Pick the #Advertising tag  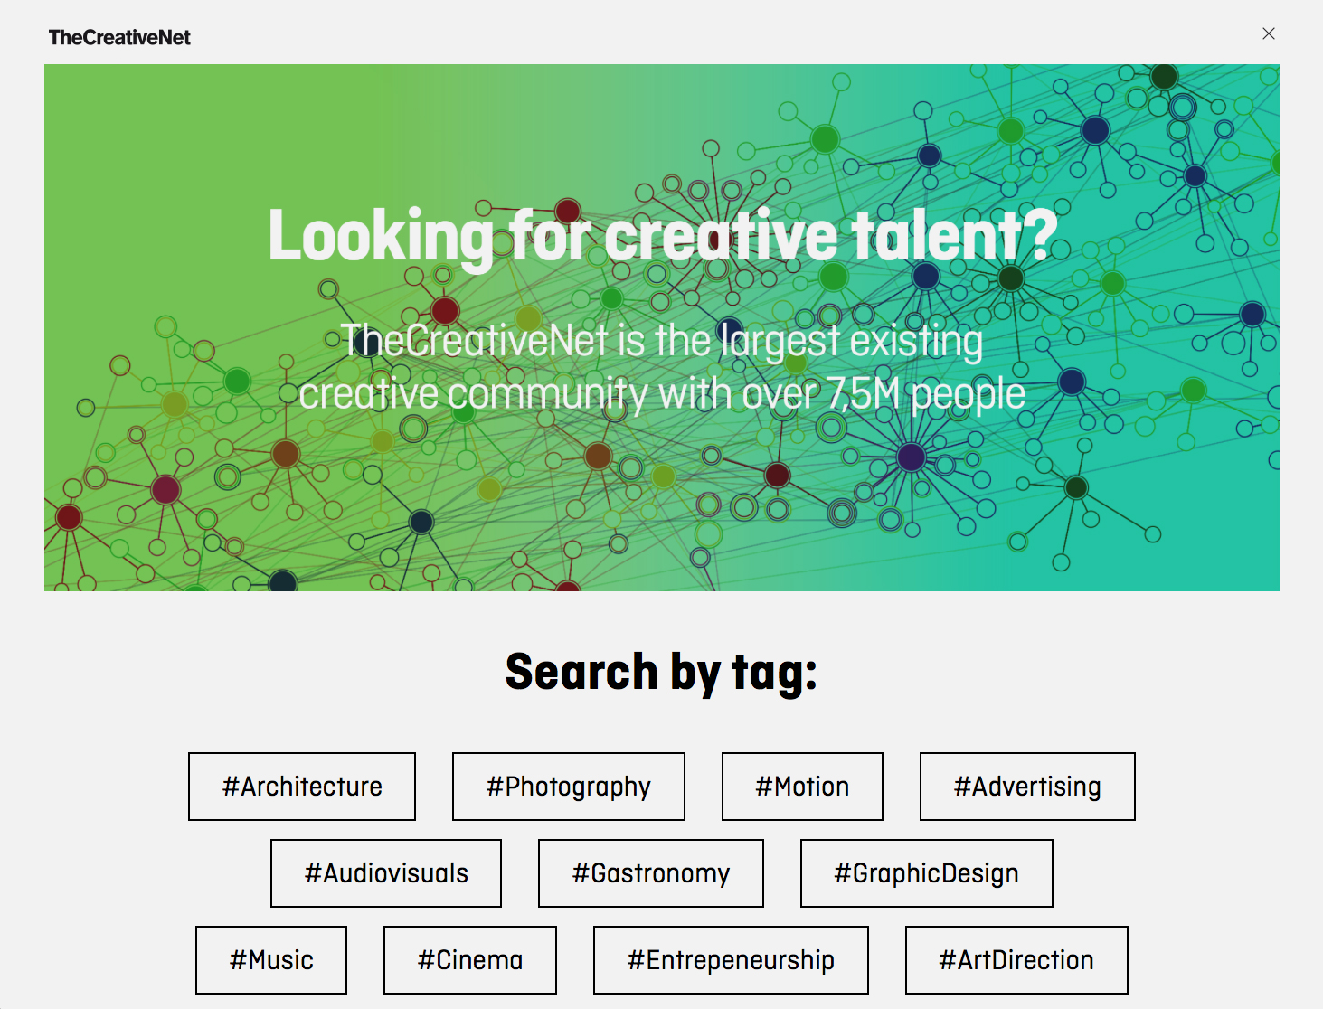tap(1027, 787)
